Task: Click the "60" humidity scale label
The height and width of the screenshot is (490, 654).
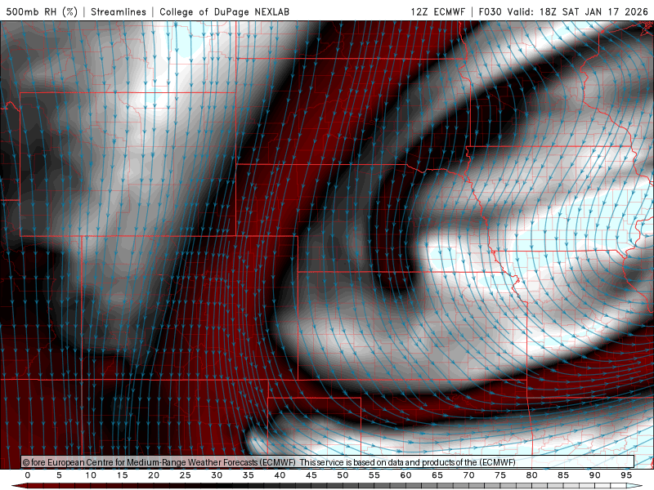Action: pyautogui.click(x=405, y=475)
